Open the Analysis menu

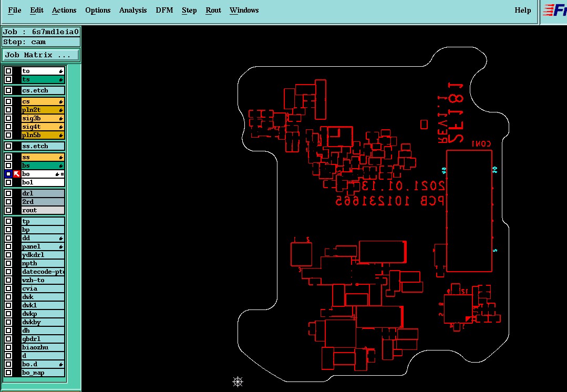133,10
